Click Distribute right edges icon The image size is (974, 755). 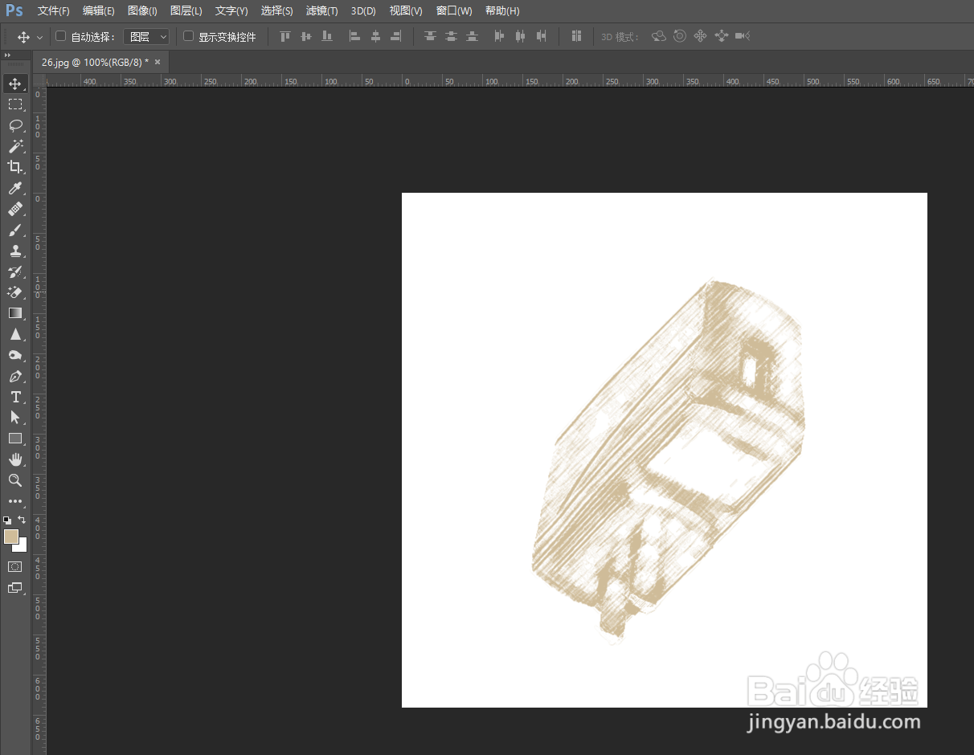point(542,36)
